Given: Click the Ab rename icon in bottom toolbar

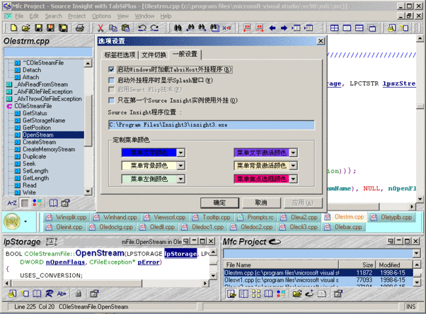Looking at the screenshot, I should coord(62,293).
